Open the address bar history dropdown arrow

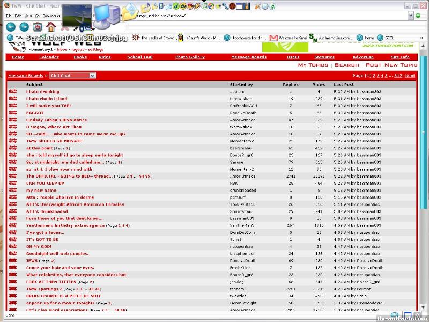click(x=410, y=16)
